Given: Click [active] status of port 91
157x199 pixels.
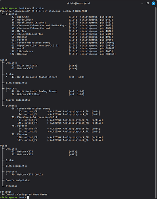Looking at the screenshot, I should coord(97,120).
